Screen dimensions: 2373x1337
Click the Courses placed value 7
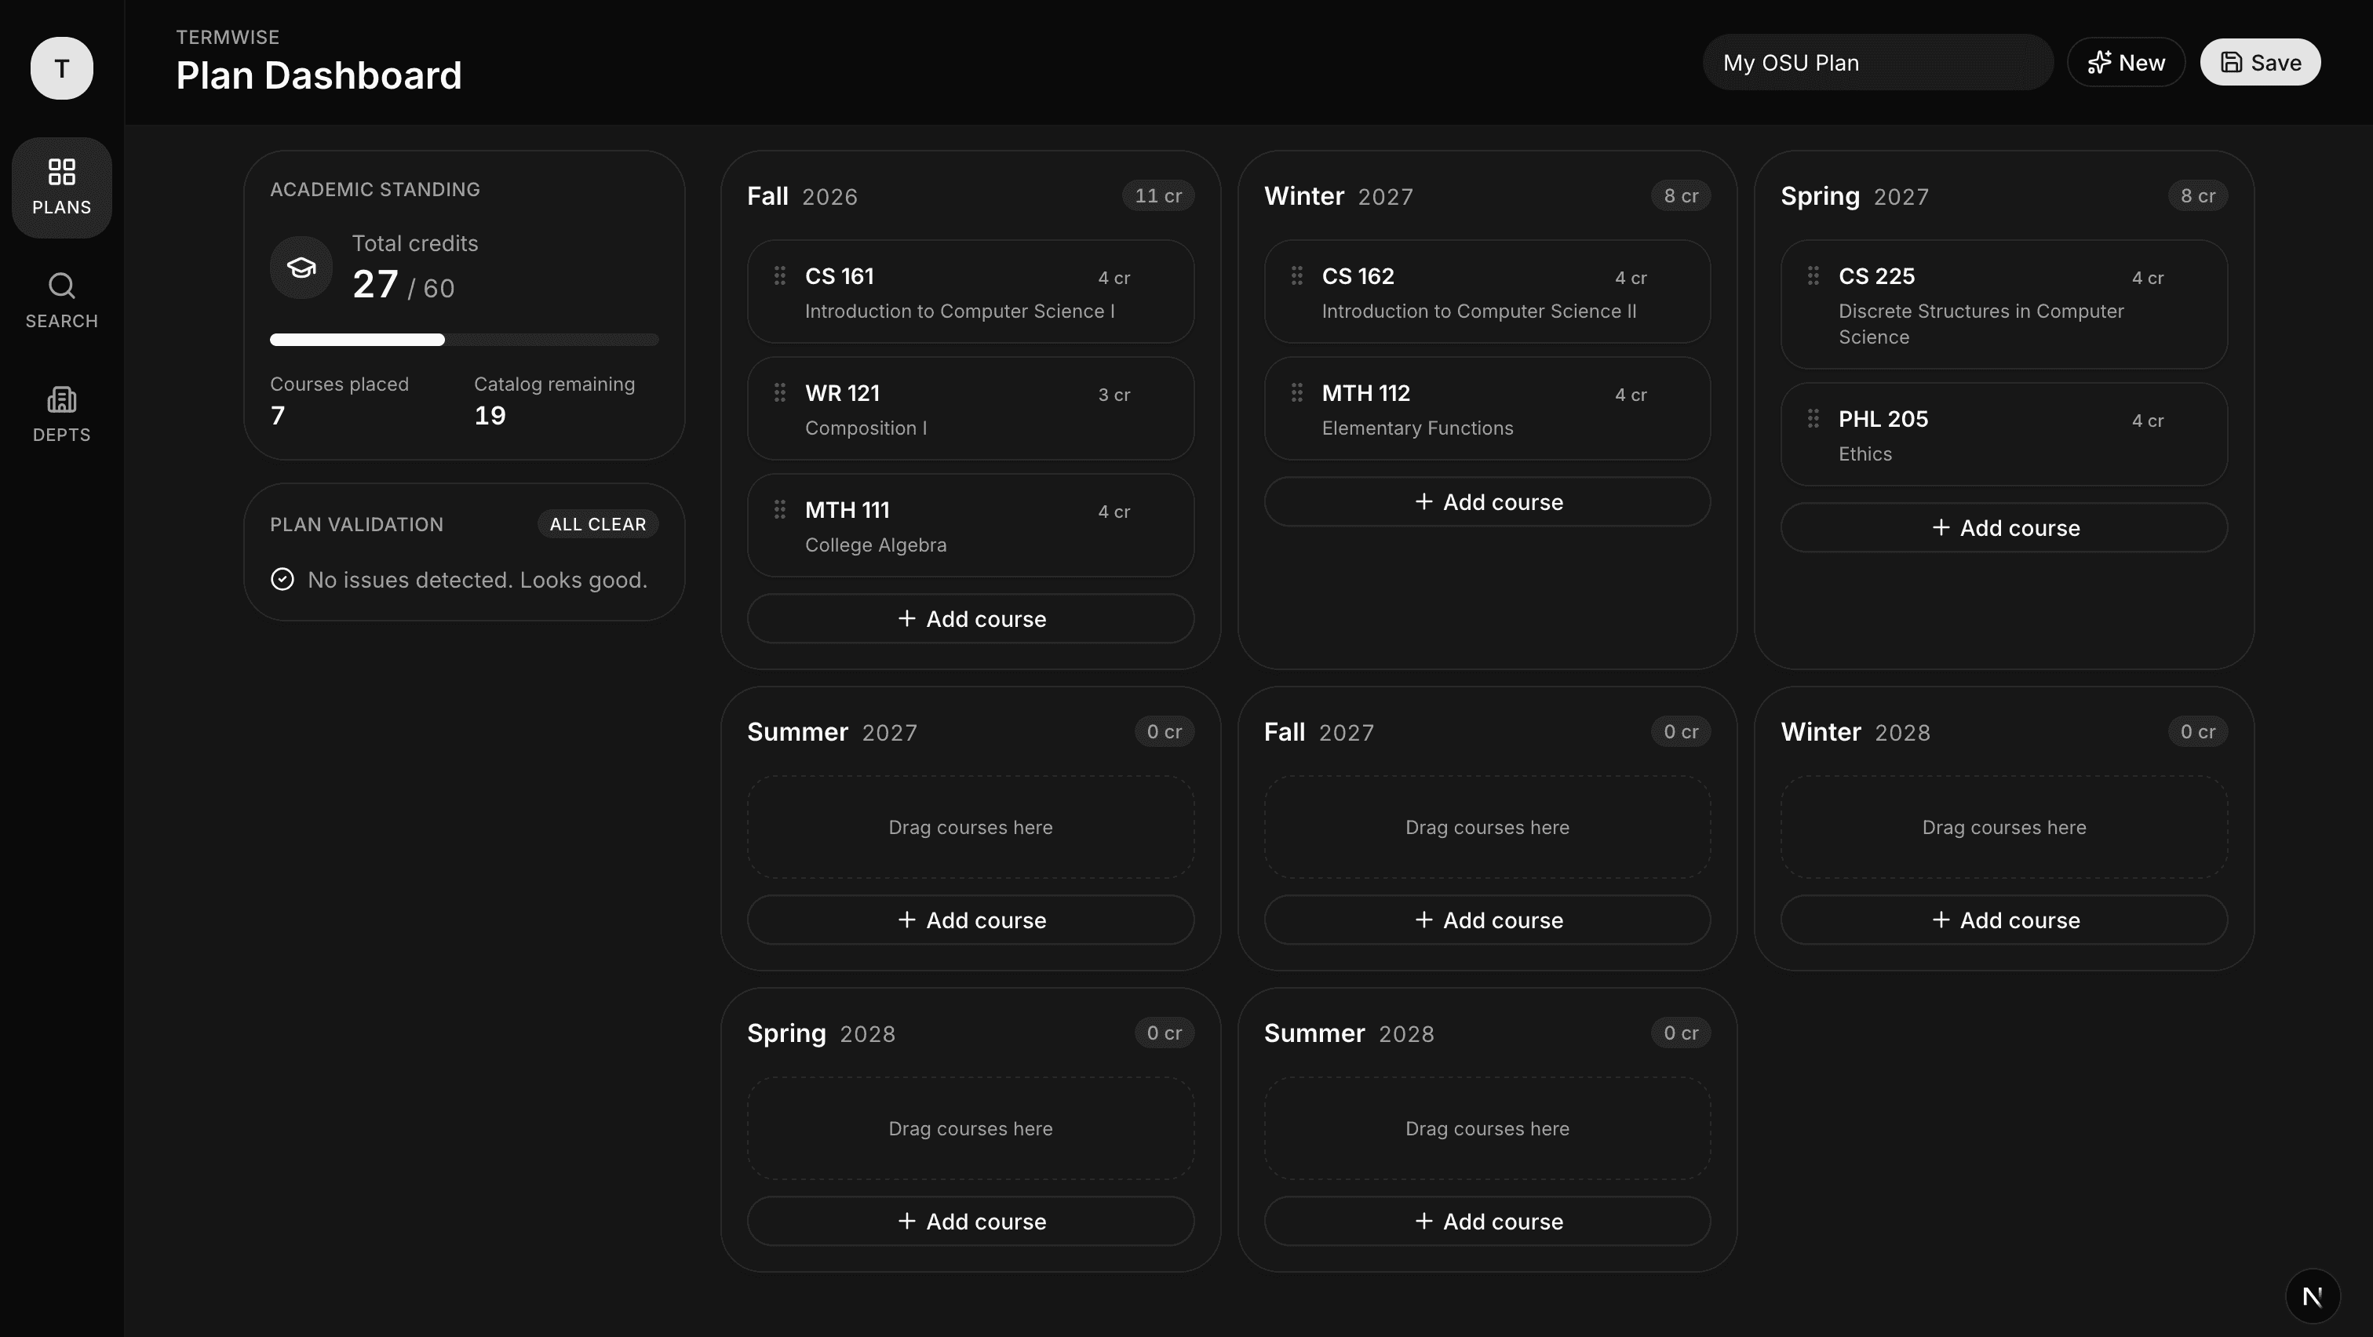tap(277, 415)
